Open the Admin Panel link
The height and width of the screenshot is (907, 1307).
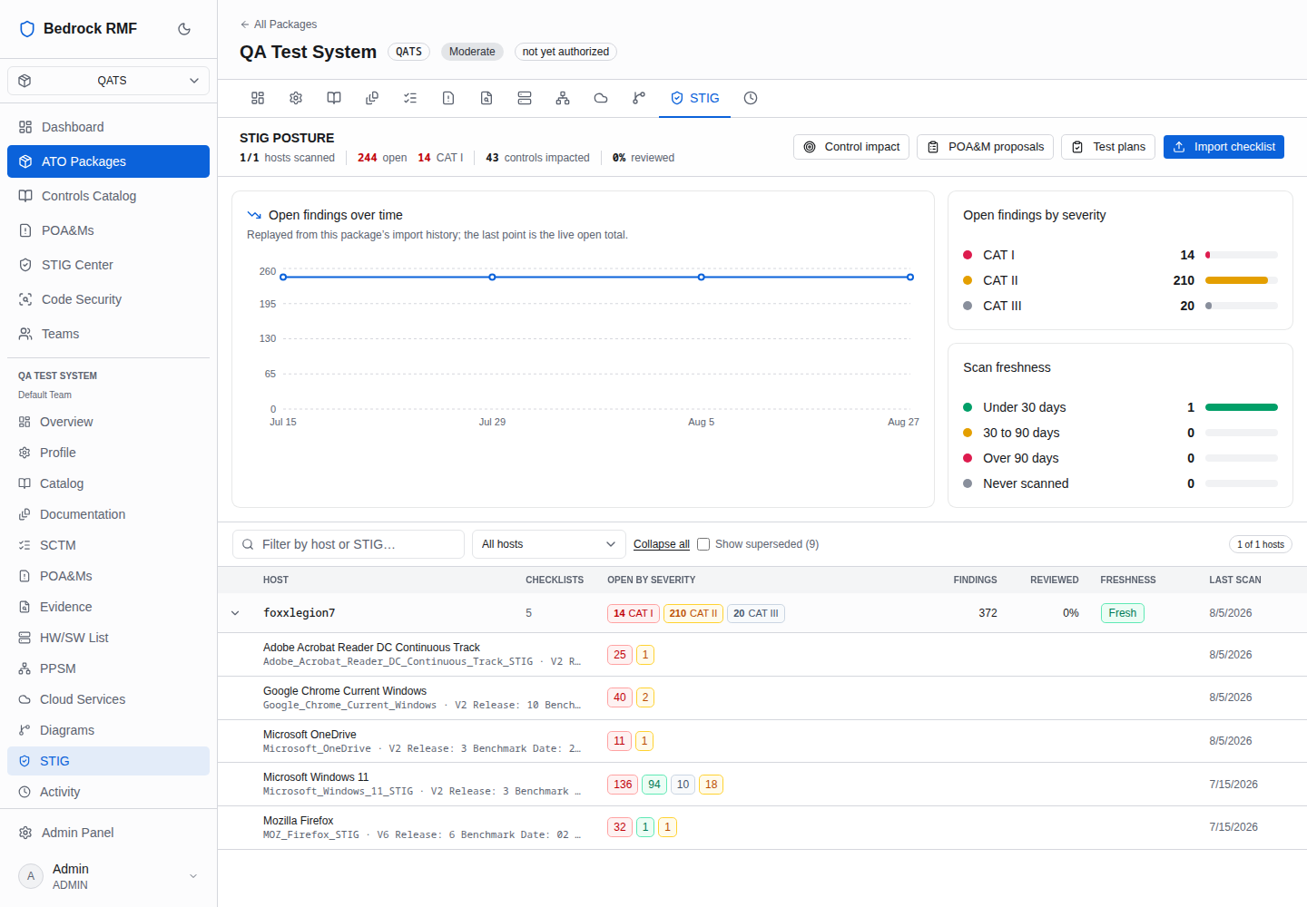click(109, 833)
